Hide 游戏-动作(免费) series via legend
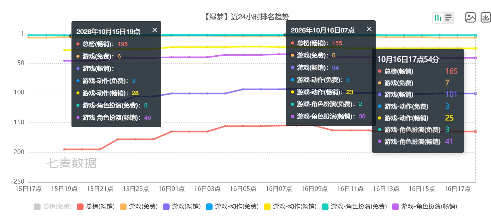 (x=232, y=206)
